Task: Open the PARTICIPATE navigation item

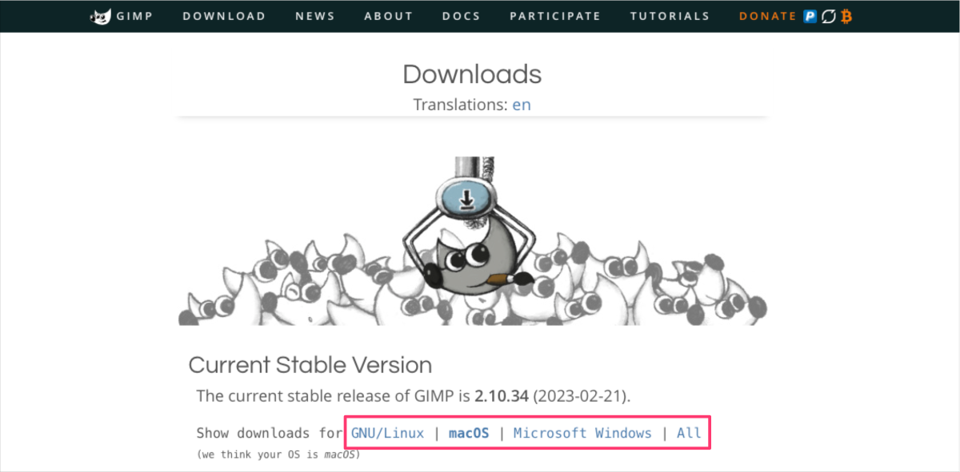Action: tap(555, 16)
